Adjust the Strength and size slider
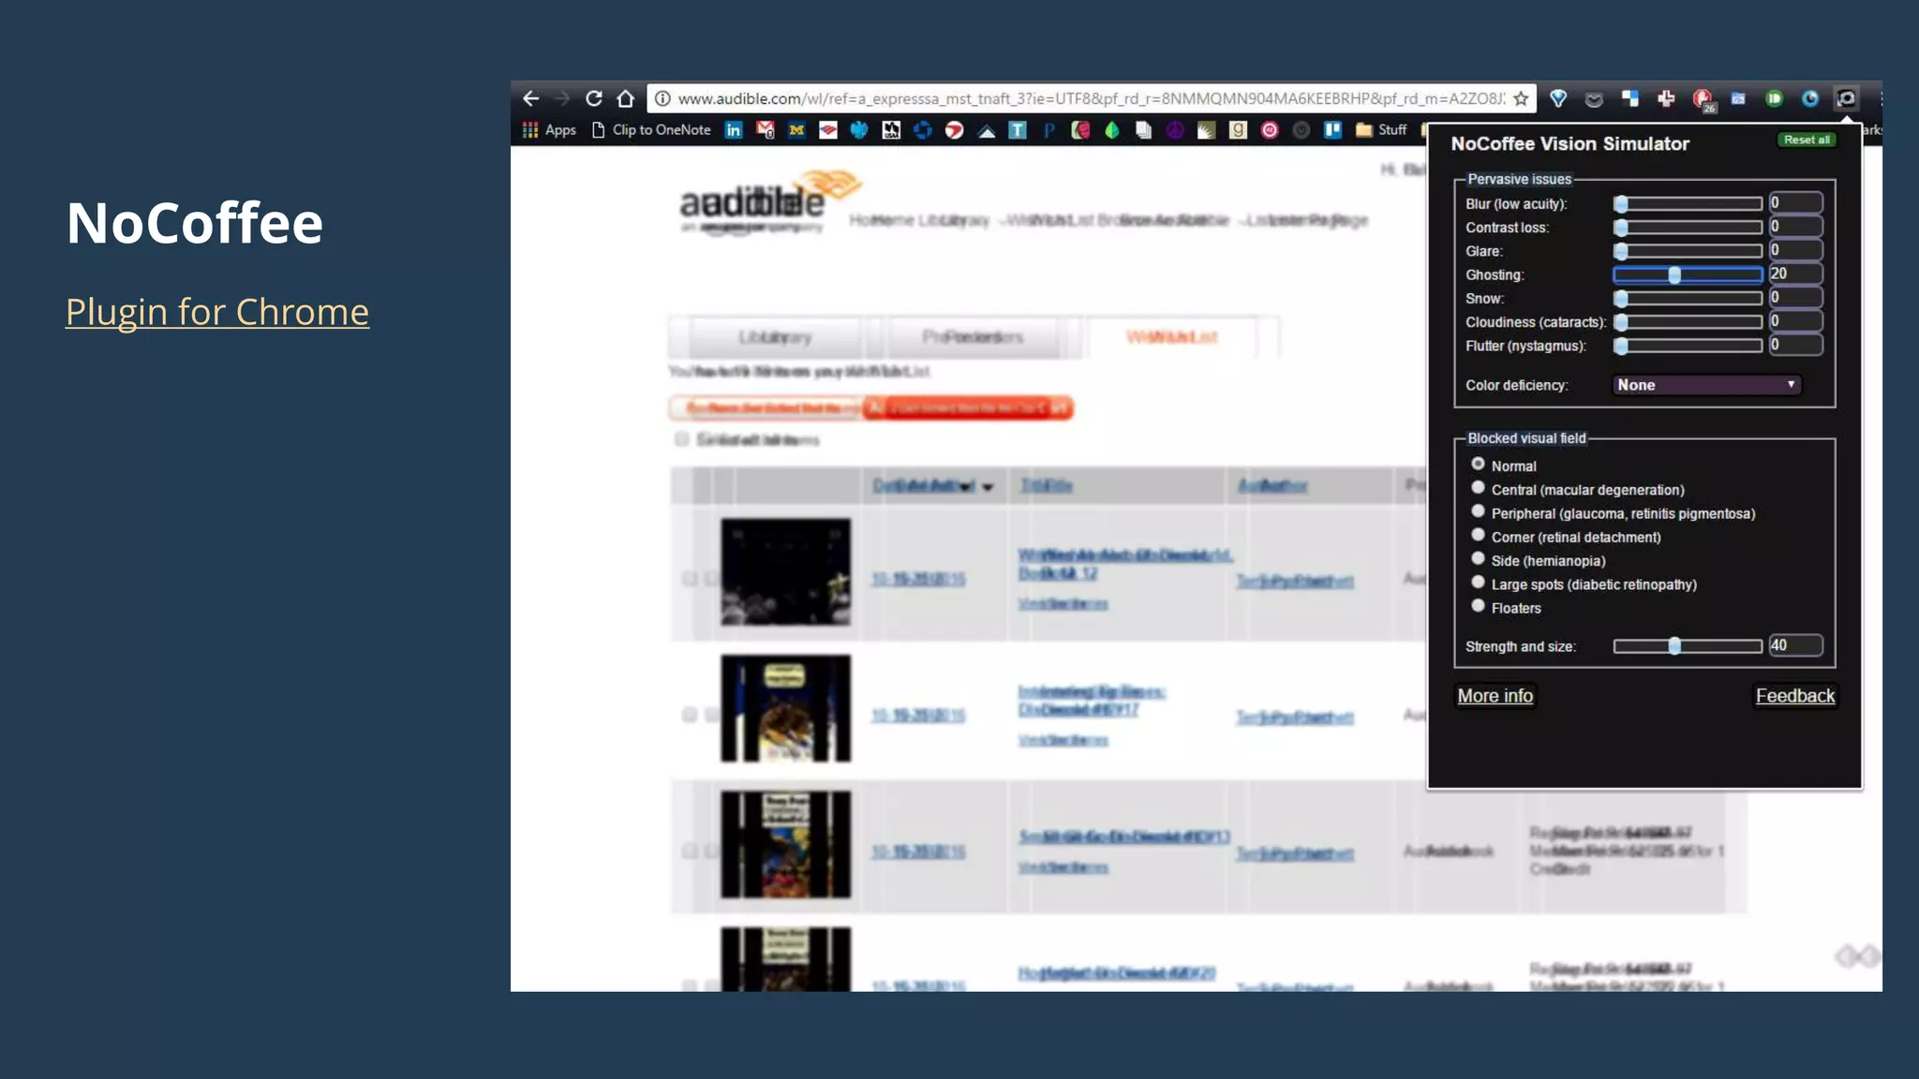1919x1079 pixels. click(1688, 646)
